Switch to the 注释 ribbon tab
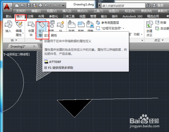169x132 pixels. point(30,16)
